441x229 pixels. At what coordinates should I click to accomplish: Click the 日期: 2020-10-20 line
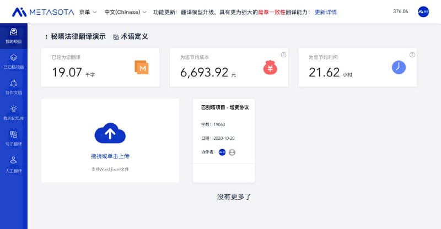[x=218, y=138]
